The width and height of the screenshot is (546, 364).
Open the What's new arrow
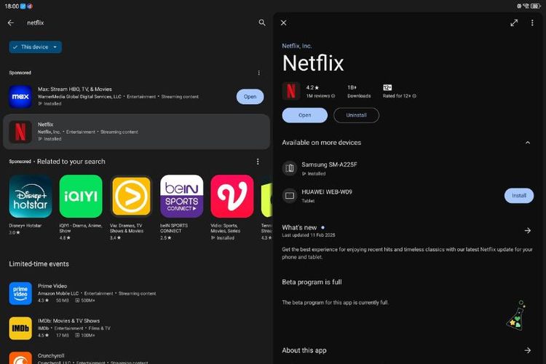pos(528,231)
